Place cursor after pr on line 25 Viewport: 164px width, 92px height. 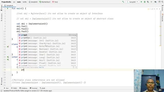click(x=24, y=70)
